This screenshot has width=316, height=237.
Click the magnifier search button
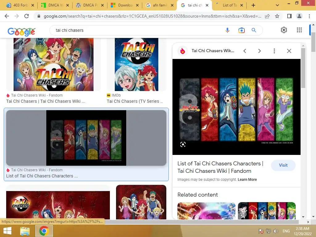254,30
